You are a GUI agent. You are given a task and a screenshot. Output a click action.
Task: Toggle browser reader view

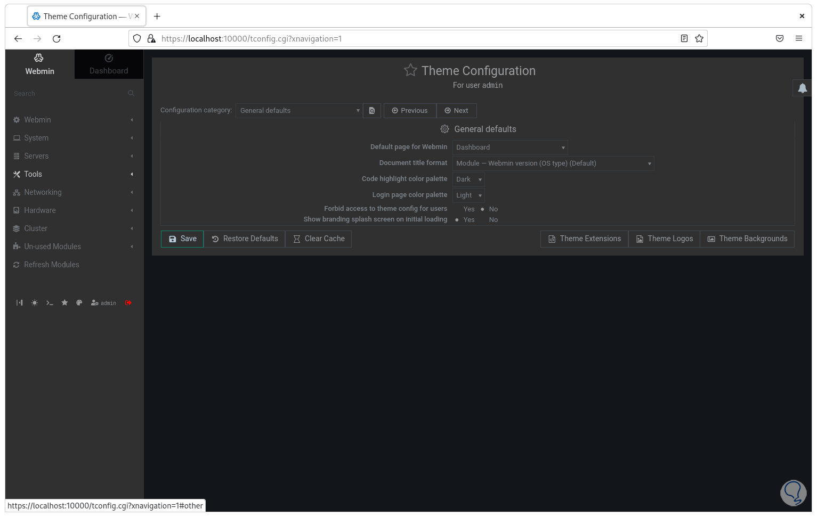684,38
